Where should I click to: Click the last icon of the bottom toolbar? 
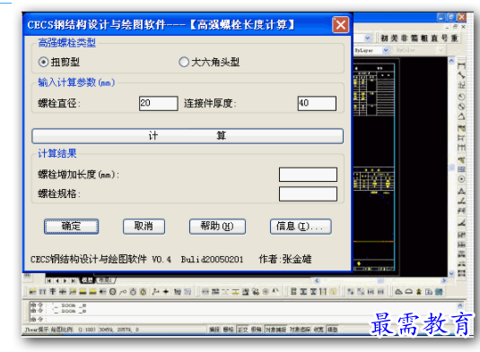point(439,292)
